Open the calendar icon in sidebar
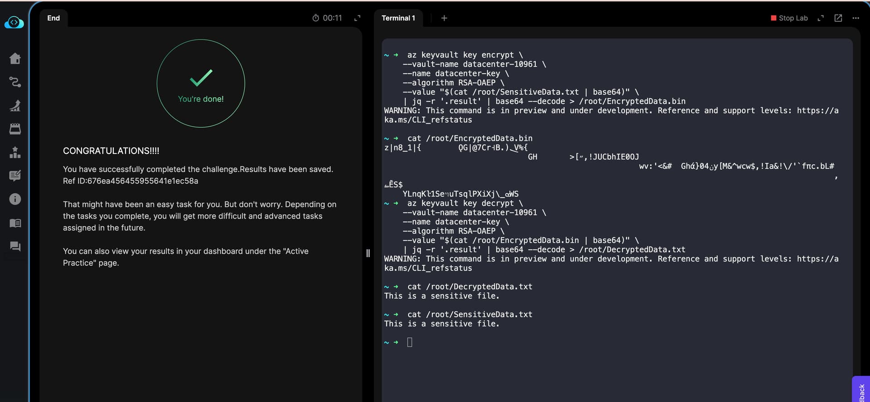Screen dimensions: 870x402 (15, 129)
